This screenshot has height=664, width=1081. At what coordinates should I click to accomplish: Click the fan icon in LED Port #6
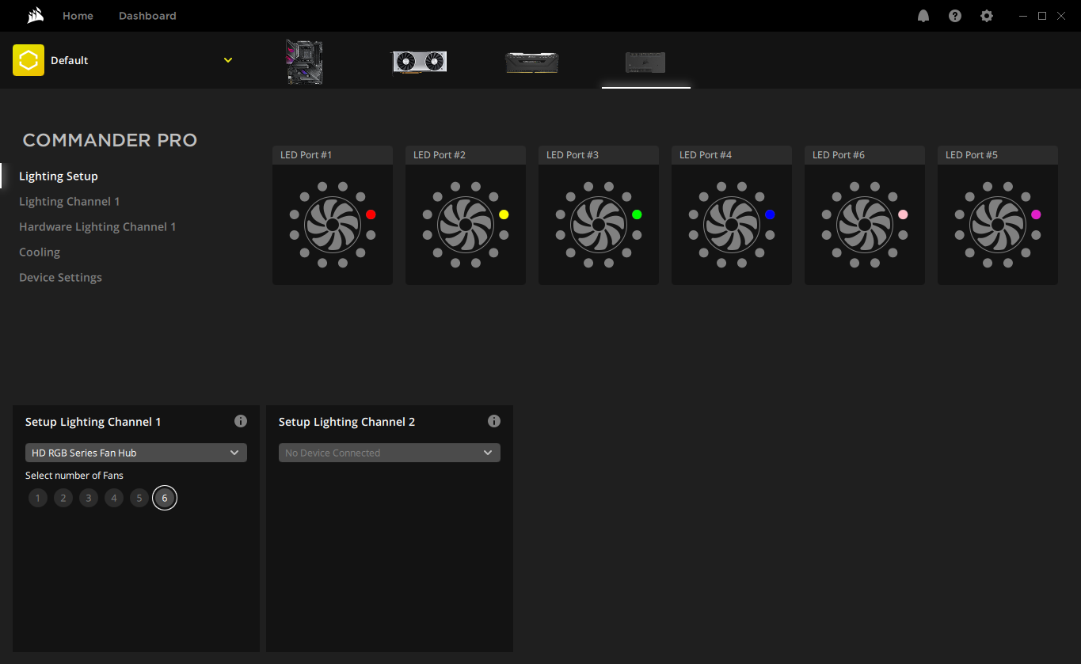click(865, 225)
